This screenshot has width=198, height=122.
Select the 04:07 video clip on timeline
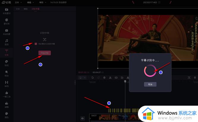[114, 118]
